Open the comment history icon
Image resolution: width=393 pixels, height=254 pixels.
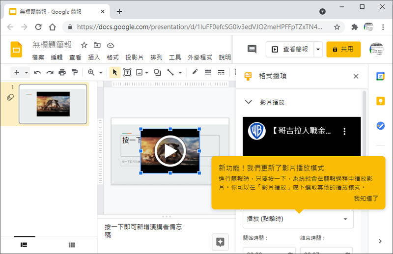pyautogui.click(x=252, y=49)
